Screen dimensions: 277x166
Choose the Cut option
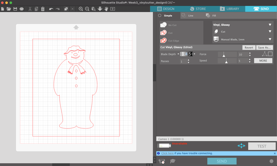pyautogui.click(x=166, y=33)
